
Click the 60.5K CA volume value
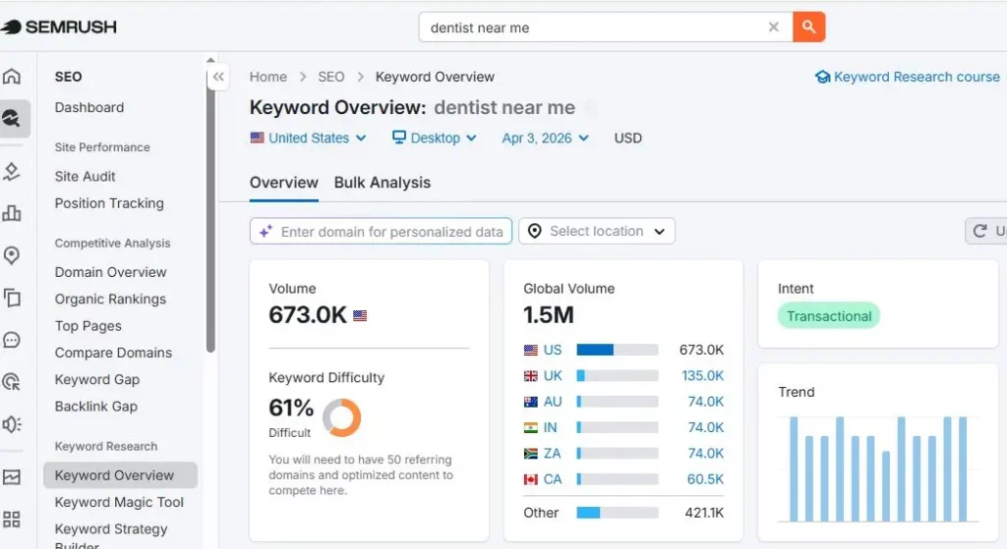click(705, 479)
